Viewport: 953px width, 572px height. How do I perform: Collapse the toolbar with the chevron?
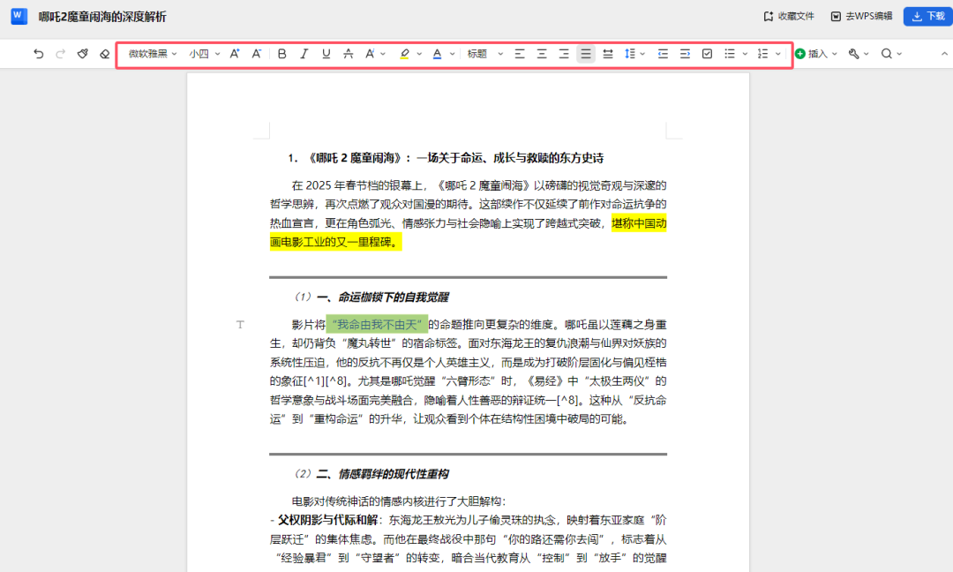(x=944, y=54)
